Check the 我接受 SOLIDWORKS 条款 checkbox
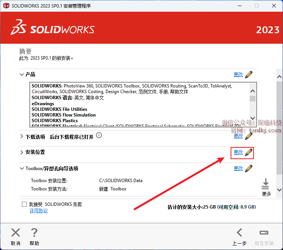 pyautogui.click(x=24, y=204)
